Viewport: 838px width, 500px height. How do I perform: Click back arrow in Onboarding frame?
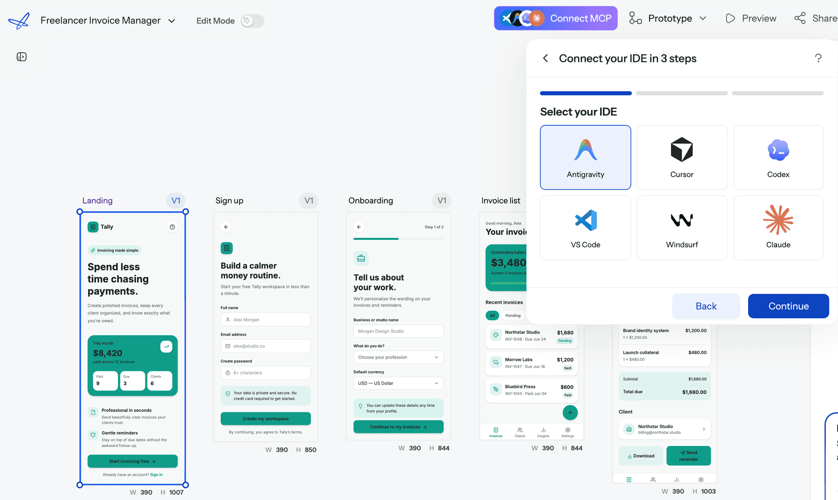359,227
